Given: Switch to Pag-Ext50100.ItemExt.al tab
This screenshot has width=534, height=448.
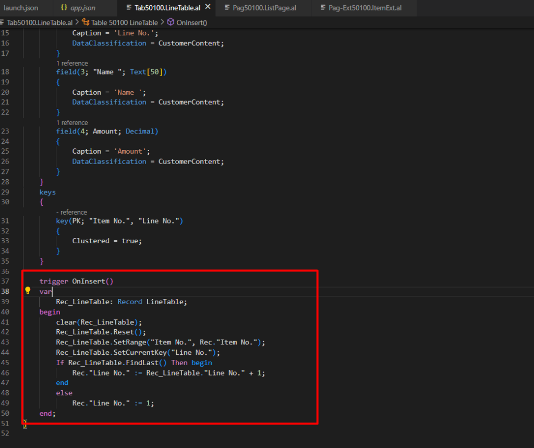Looking at the screenshot, I should click(x=365, y=8).
